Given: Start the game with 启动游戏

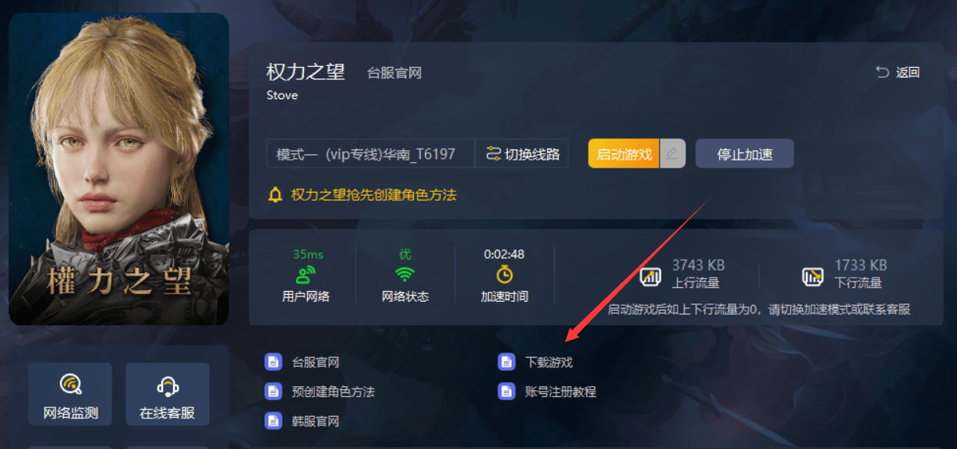Looking at the screenshot, I should pos(624,154).
